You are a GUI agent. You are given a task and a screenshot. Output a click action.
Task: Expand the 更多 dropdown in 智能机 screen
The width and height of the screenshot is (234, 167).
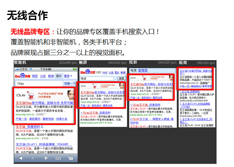(68, 76)
